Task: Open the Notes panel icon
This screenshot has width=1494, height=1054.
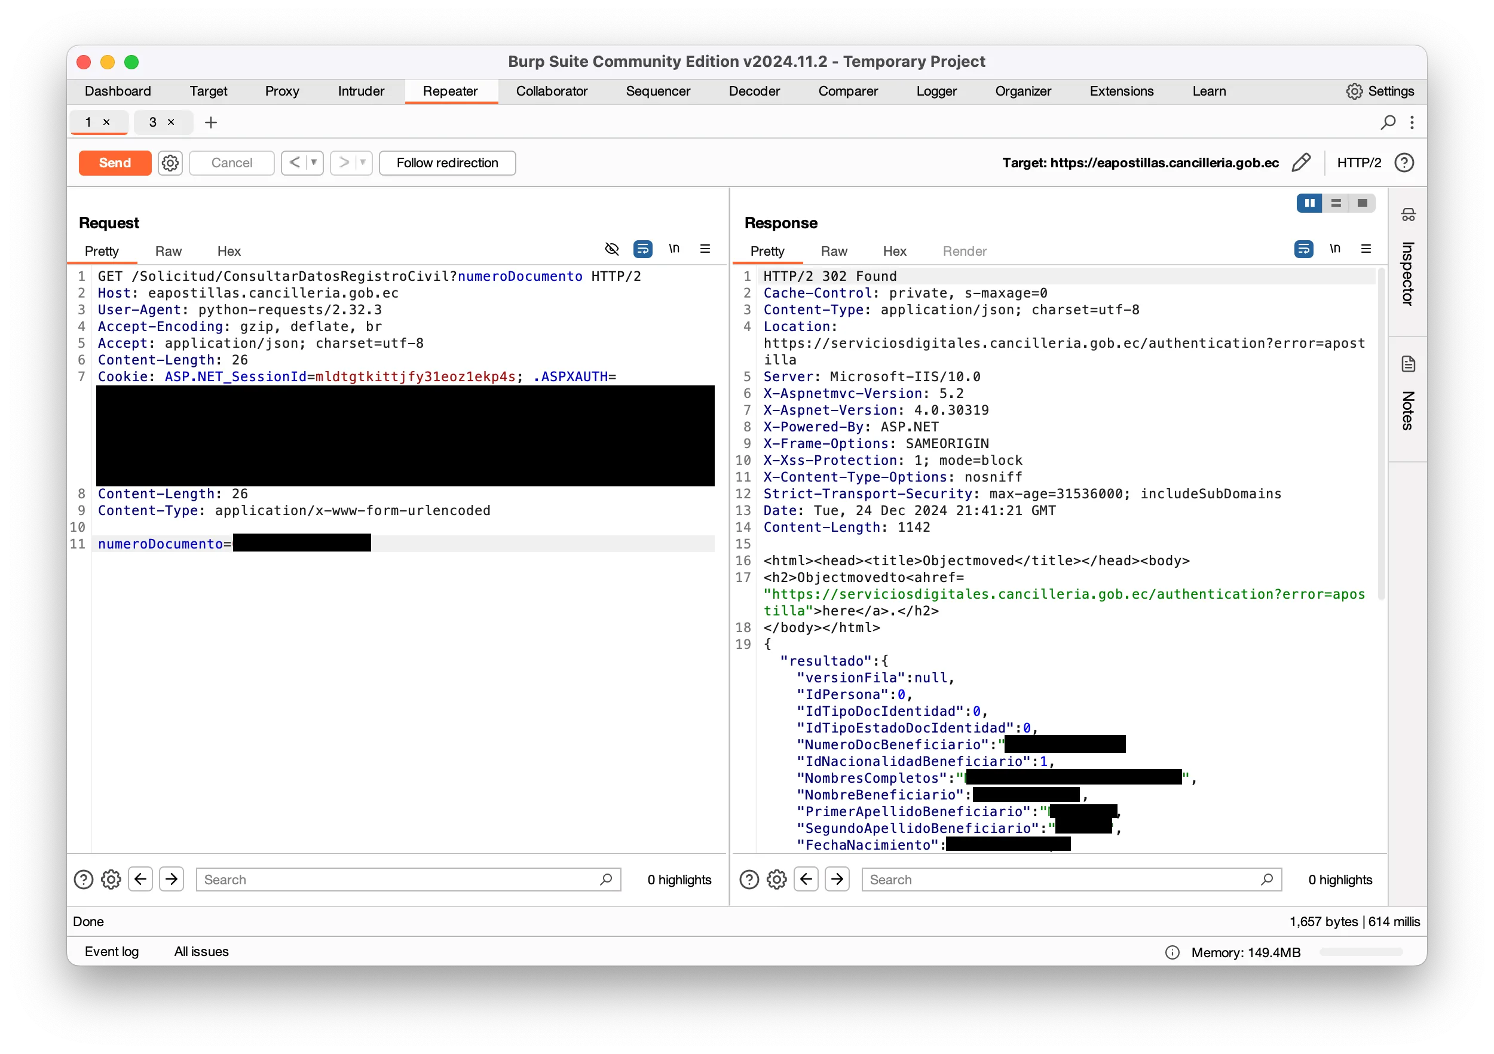Action: tap(1408, 364)
